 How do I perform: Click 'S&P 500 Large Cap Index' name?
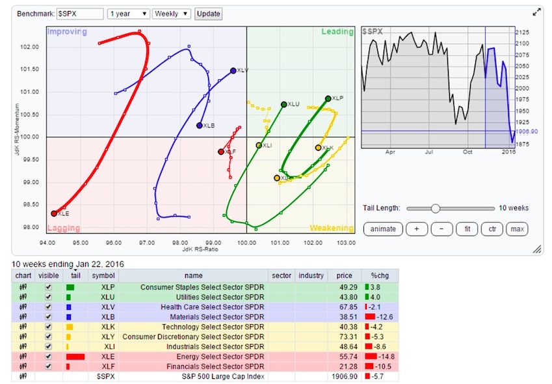click(x=223, y=376)
